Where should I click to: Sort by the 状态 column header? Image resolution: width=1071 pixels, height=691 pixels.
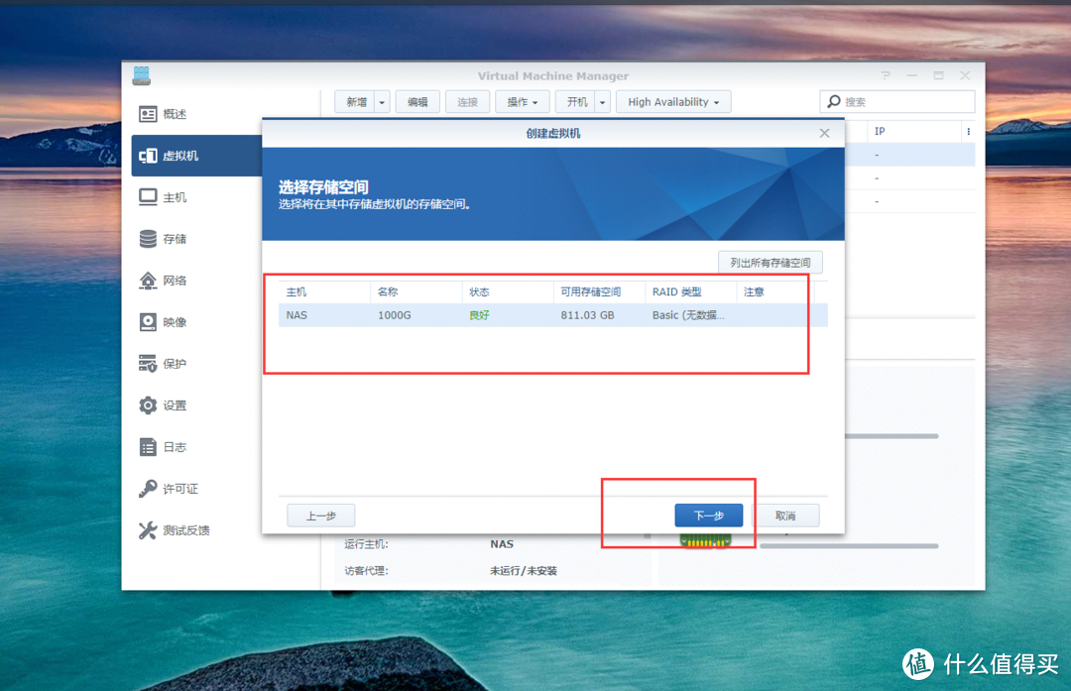pyautogui.click(x=508, y=292)
